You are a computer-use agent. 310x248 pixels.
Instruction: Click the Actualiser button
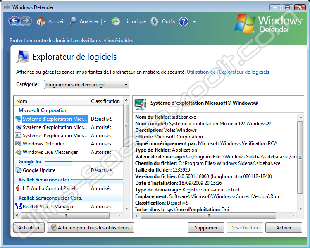tap(29, 228)
